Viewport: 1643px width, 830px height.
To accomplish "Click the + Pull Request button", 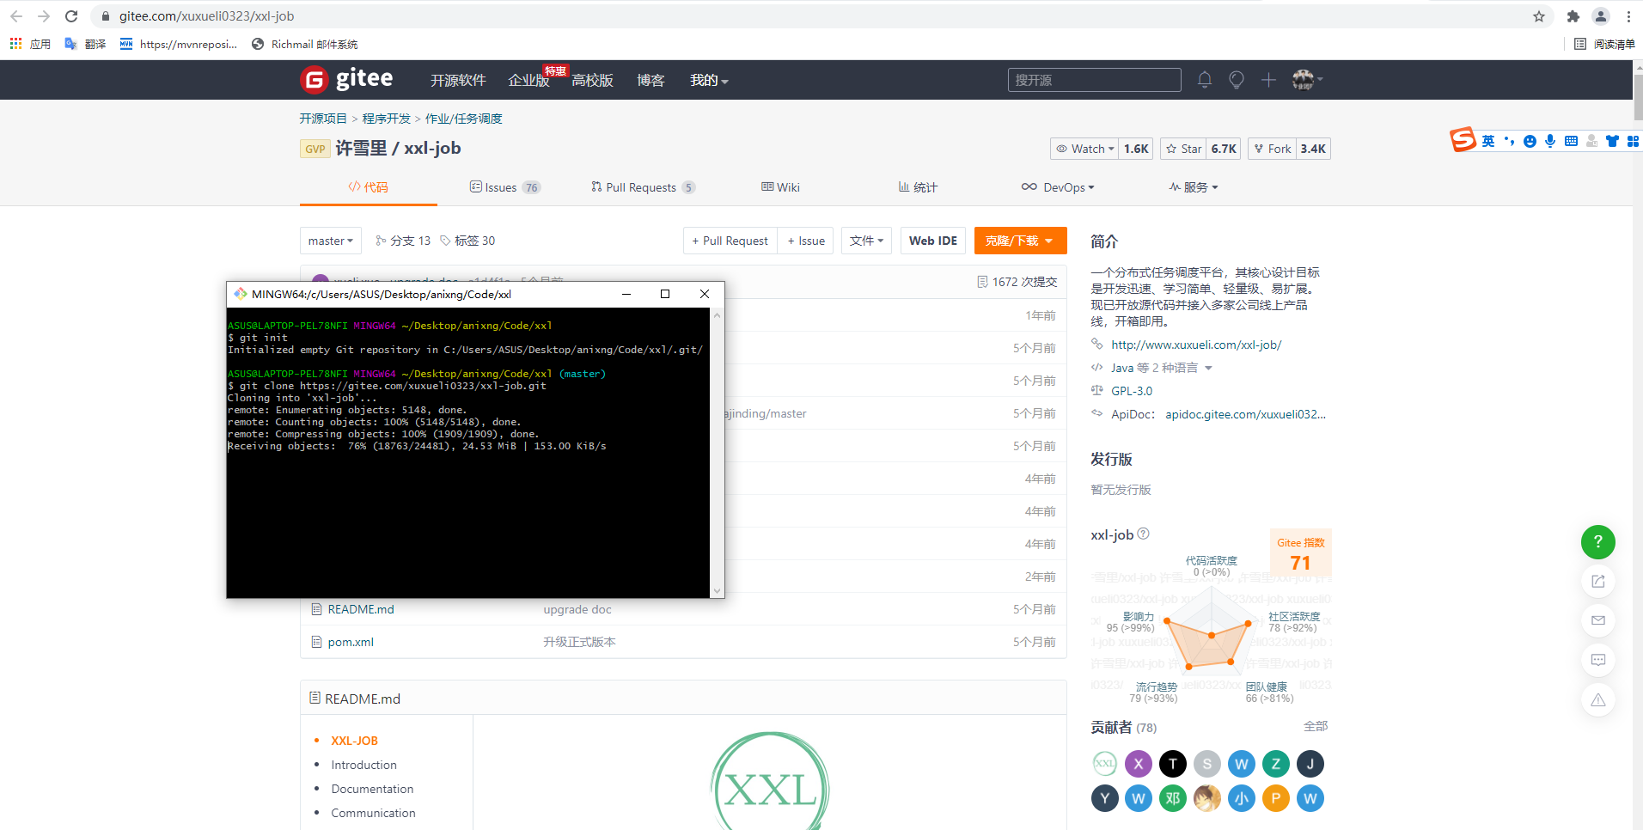I will tap(730, 241).
